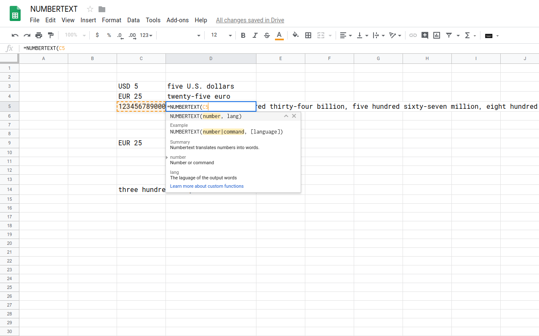
Task: Select column A header
Action: (x=43, y=58)
